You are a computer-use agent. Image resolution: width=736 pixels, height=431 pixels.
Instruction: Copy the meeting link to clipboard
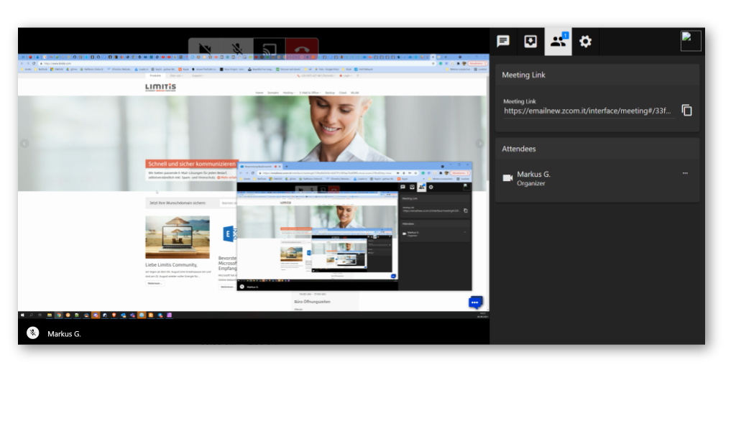coord(686,111)
